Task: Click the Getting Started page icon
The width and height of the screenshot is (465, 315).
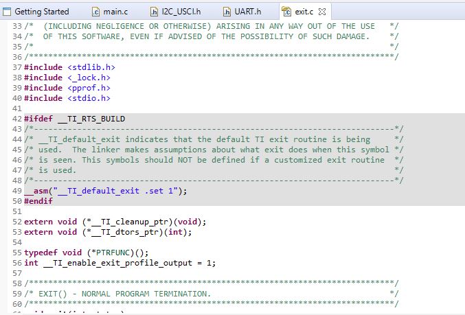Action: 7,12
